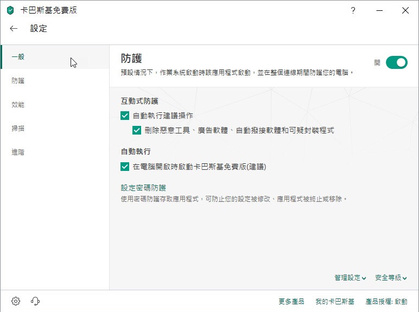Open the 更多產品 link

tap(291, 301)
